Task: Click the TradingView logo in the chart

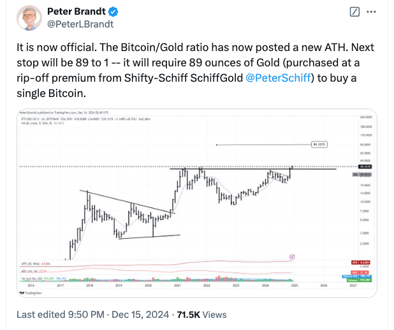Action: pos(29,294)
